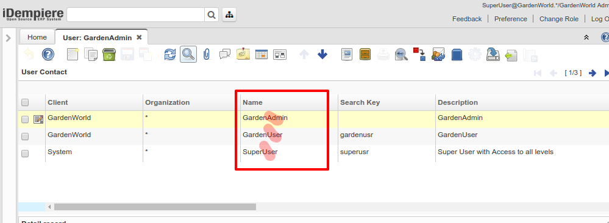Click the horizontal grid scrollbar thumb

click(x=155, y=207)
